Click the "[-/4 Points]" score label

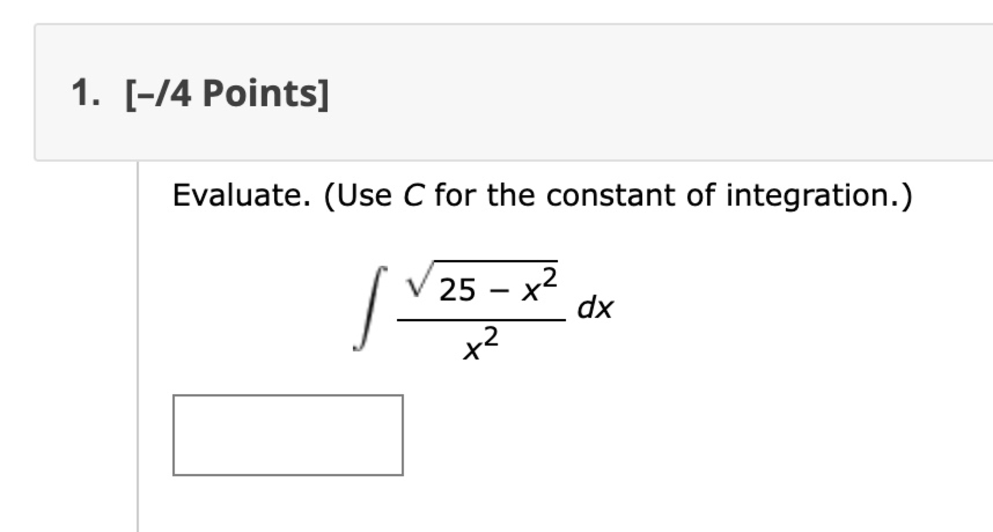(226, 93)
